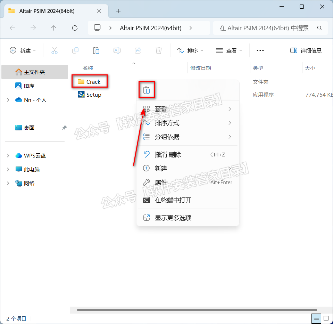Viewport: 333px width, 324px height.
Task: Switch to details list view in the status bar
Action: click(x=316, y=318)
